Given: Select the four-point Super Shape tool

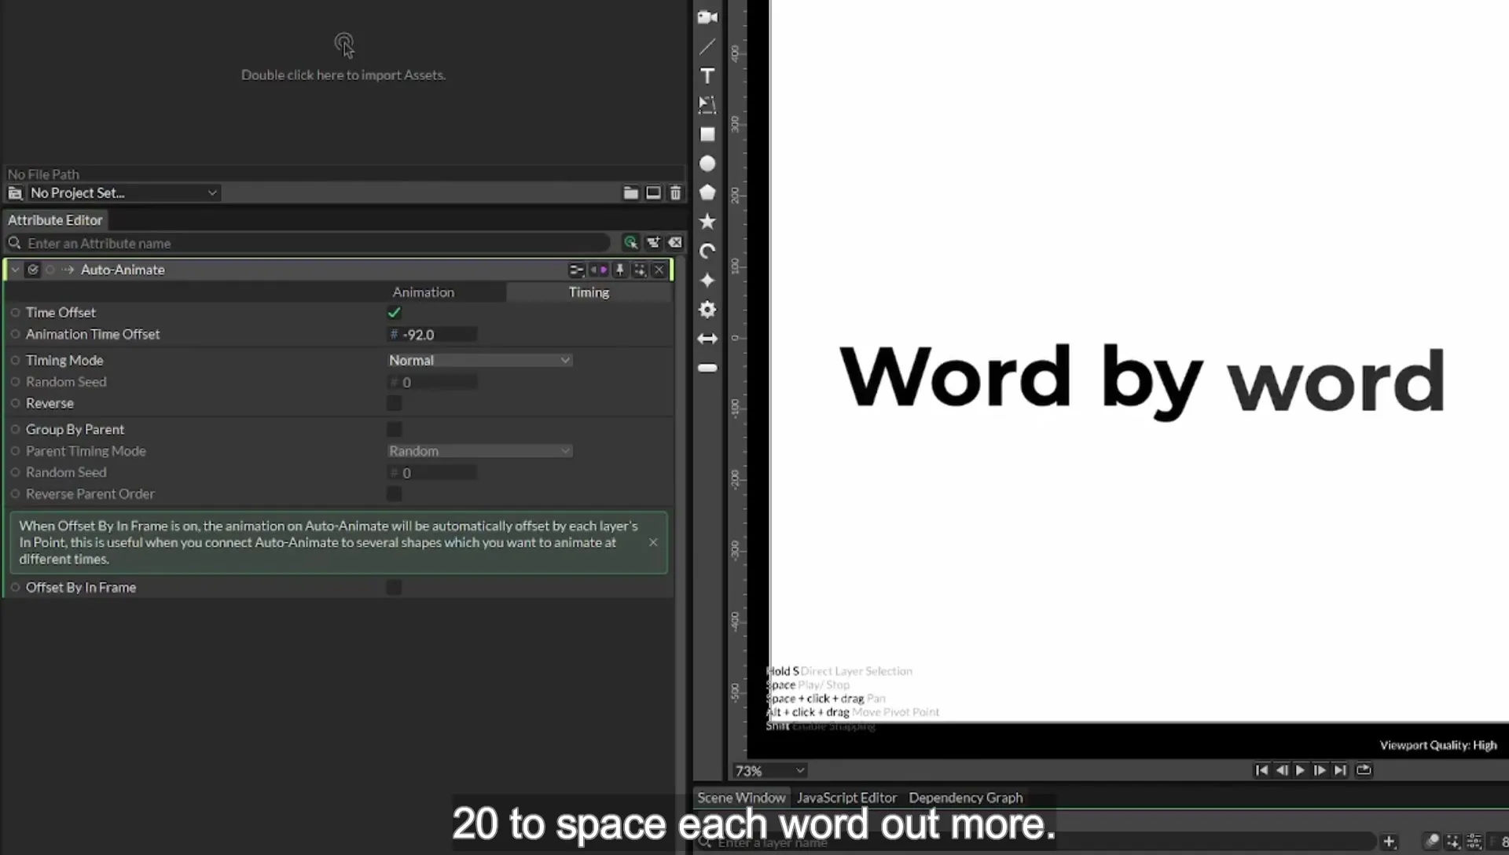Looking at the screenshot, I should [707, 281].
